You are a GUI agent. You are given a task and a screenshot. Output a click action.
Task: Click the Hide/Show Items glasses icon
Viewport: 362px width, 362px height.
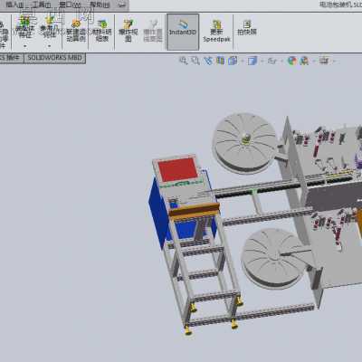click(x=271, y=61)
